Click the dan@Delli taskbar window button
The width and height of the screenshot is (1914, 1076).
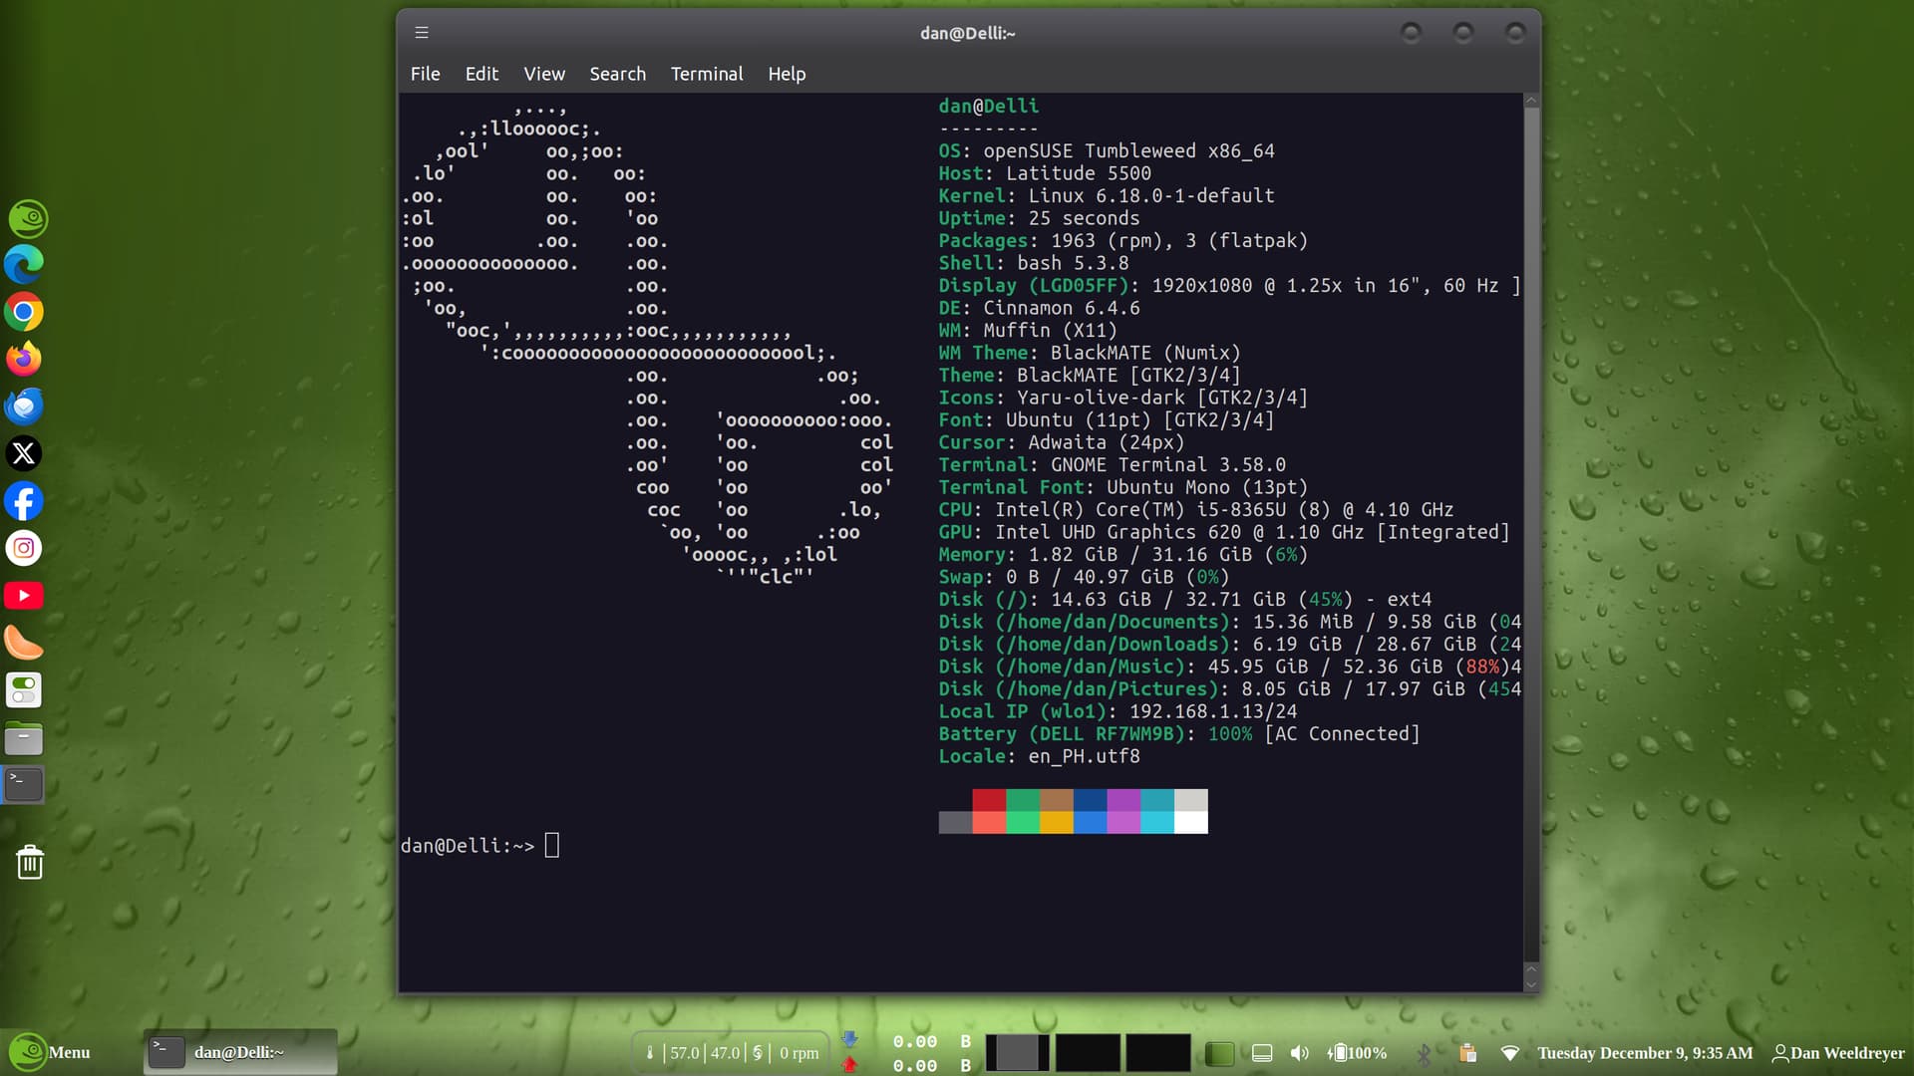click(239, 1052)
